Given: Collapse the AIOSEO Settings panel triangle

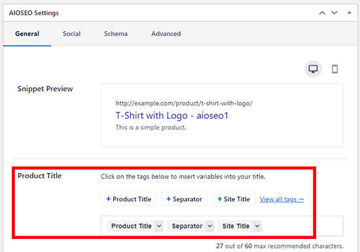Looking at the screenshot, I should (350, 12).
